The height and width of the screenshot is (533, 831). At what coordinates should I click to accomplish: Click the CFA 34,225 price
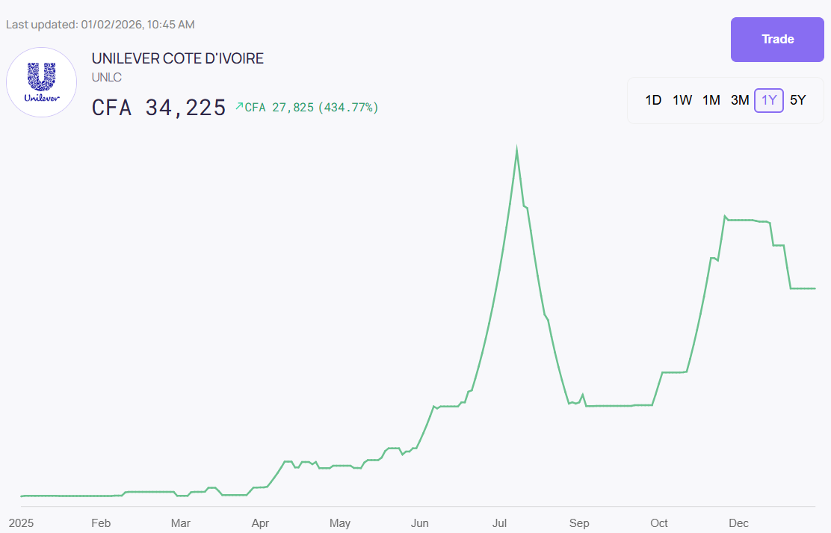158,108
